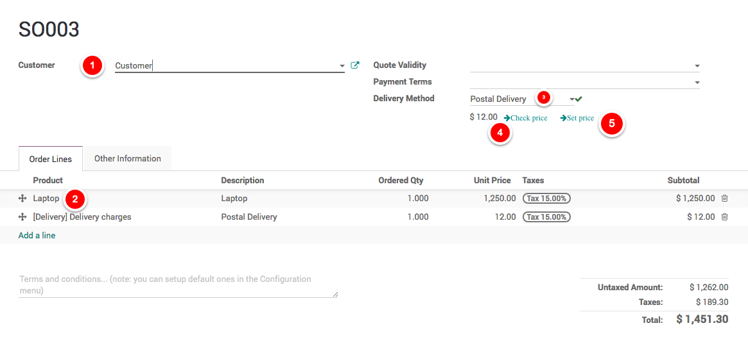Remove the Delivery charges line with trash icon
The width and height of the screenshot is (748, 337).
point(724,217)
